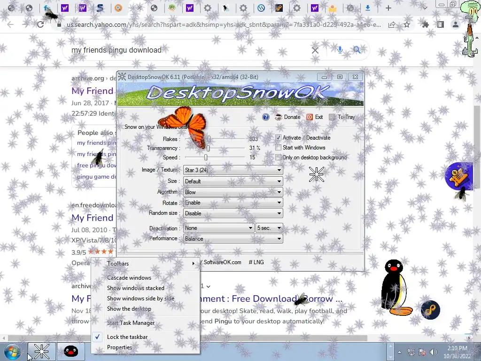Open the tab search chevron in the browser

pyautogui.click(x=425, y=8)
